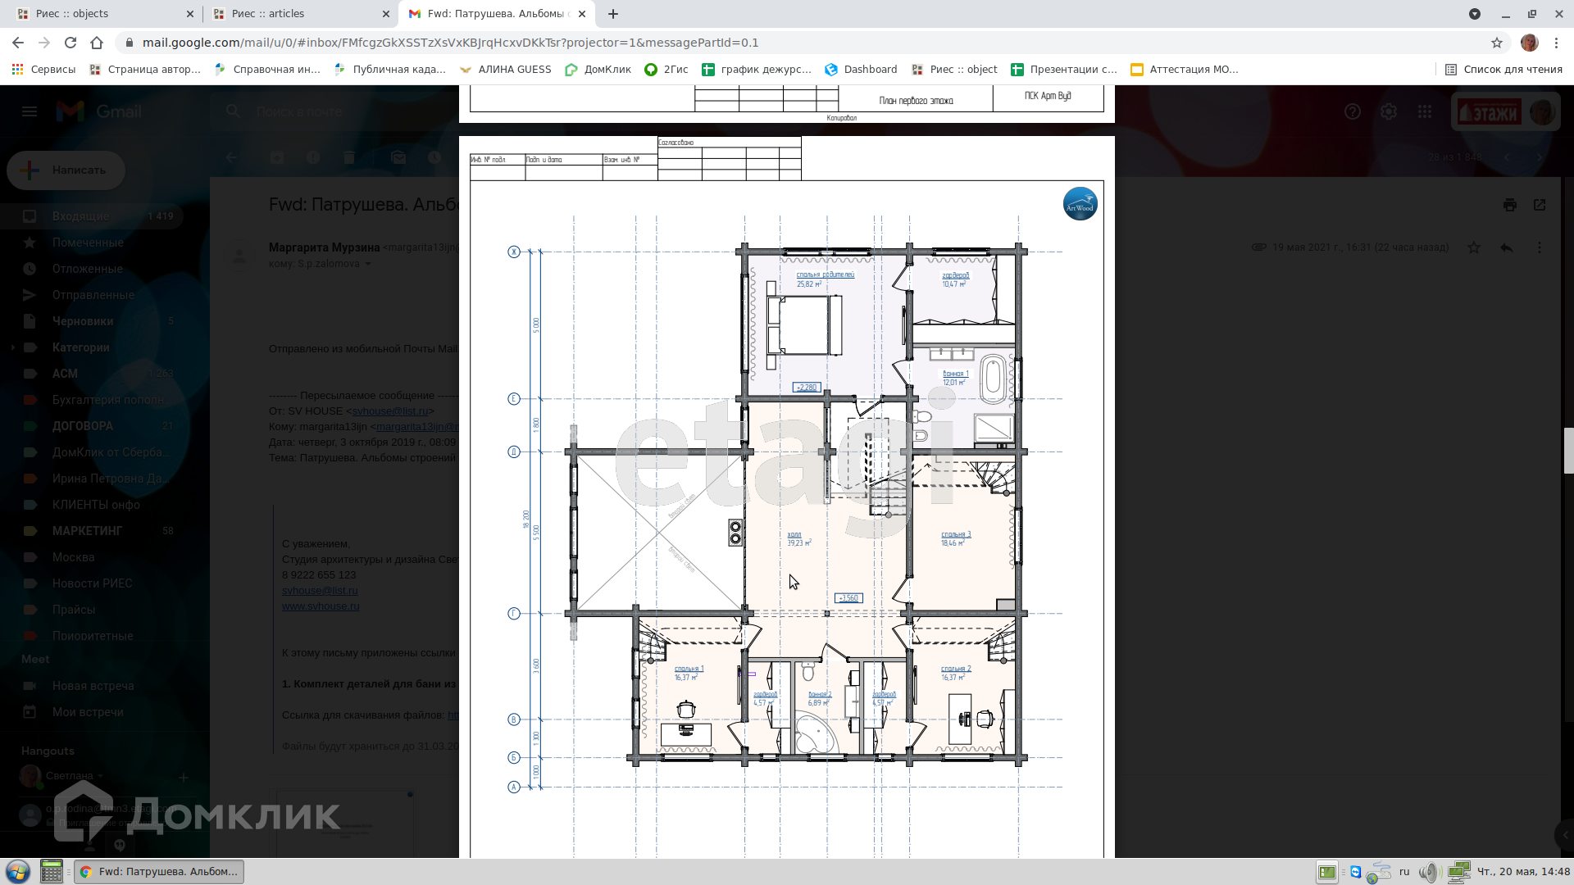Go to the newer message arrow in Gmail
The width and height of the screenshot is (1574, 885).
coord(1507,157)
